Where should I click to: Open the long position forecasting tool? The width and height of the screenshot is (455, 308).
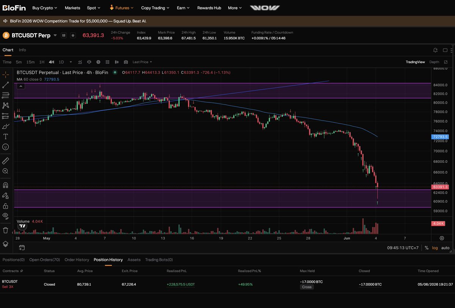point(6,116)
